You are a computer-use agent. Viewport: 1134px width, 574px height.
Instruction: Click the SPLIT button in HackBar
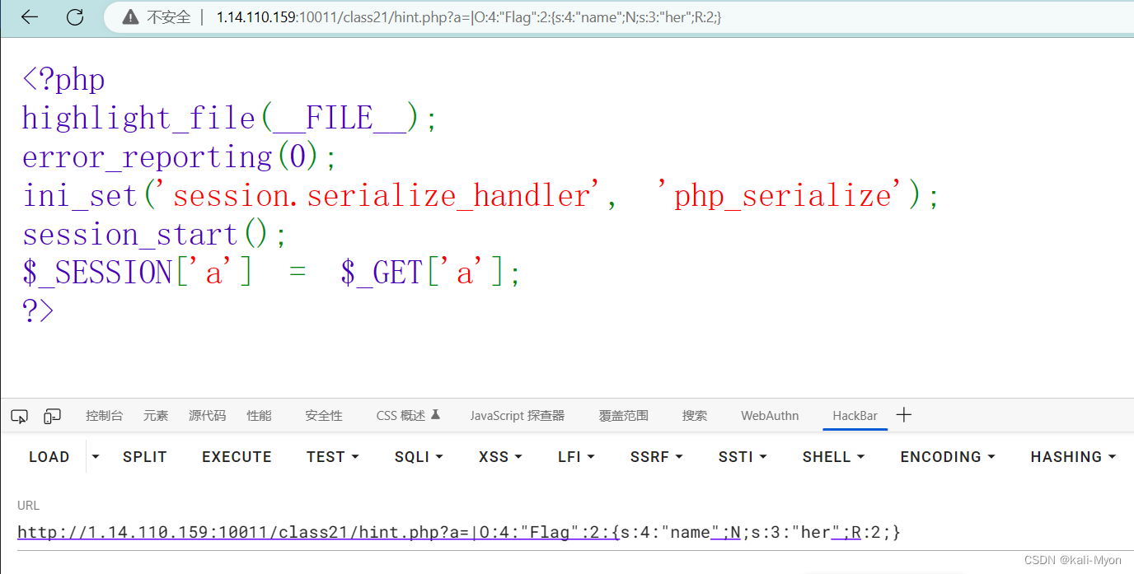(x=144, y=456)
